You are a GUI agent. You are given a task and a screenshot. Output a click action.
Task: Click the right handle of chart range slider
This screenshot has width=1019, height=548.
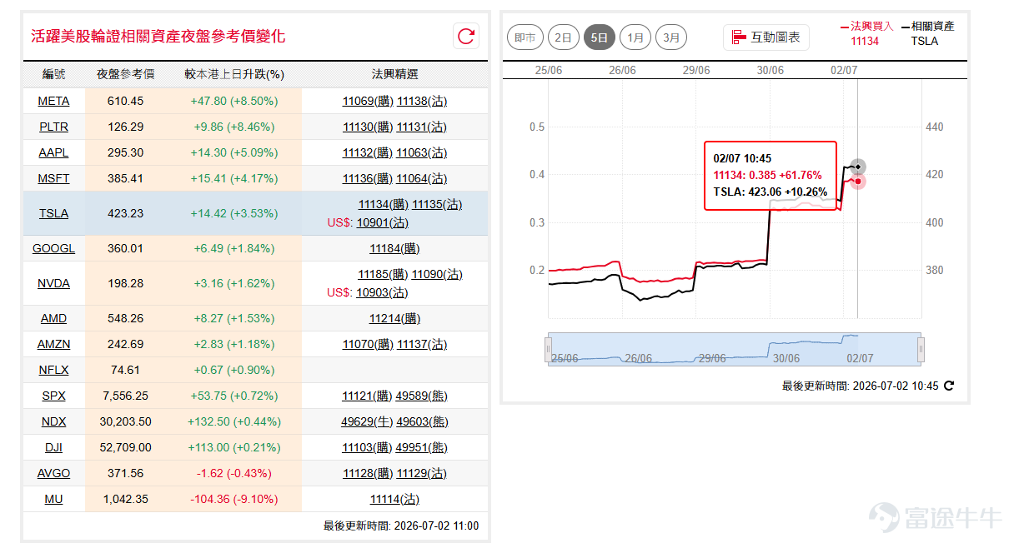921,350
